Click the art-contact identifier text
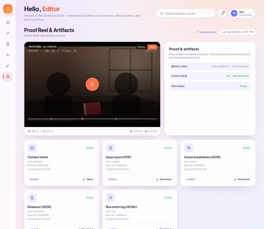 coord(35,161)
